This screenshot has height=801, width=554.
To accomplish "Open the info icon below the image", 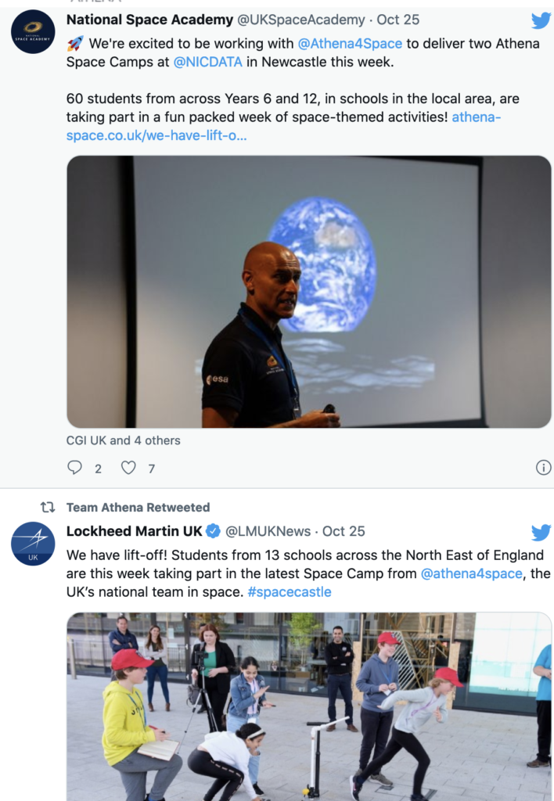I will (x=543, y=468).
